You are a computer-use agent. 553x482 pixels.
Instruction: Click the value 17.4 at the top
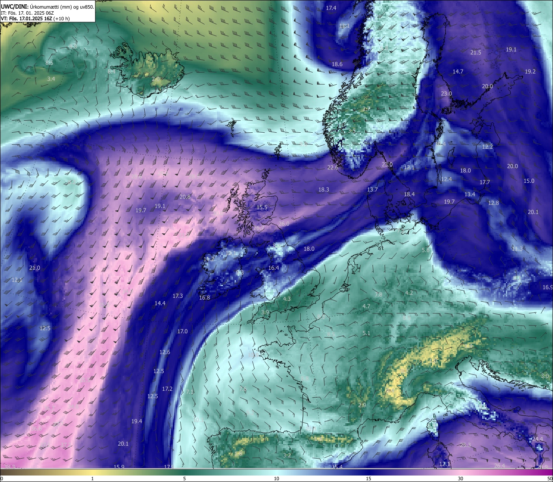click(331, 8)
